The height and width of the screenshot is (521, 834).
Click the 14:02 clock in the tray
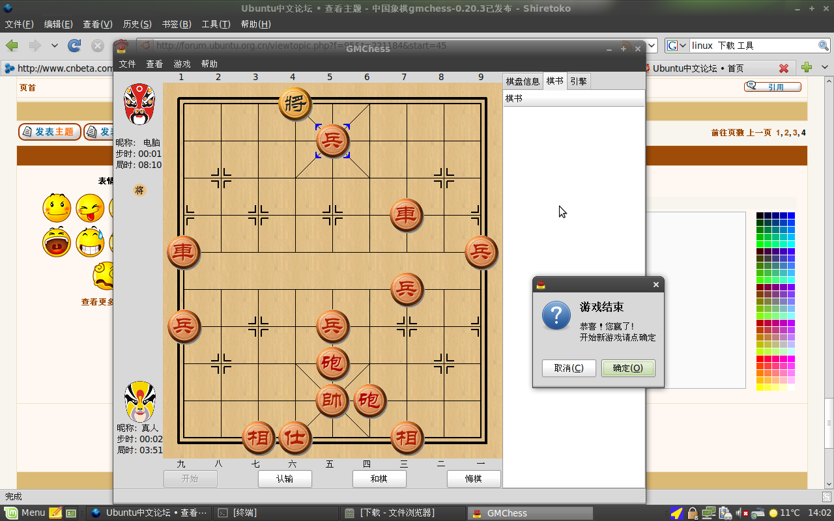pos(820,513)
